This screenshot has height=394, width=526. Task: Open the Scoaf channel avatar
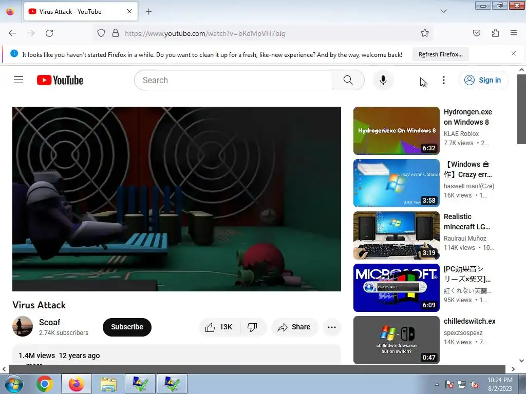point(23,326)
